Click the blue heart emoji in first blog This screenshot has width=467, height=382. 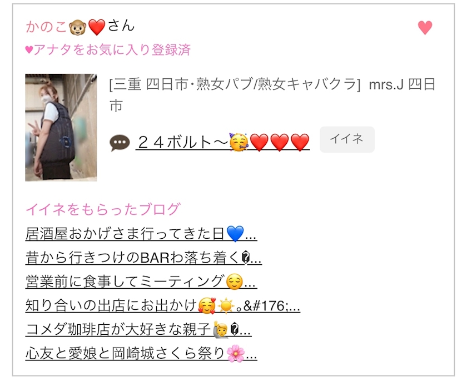[235, 234]
